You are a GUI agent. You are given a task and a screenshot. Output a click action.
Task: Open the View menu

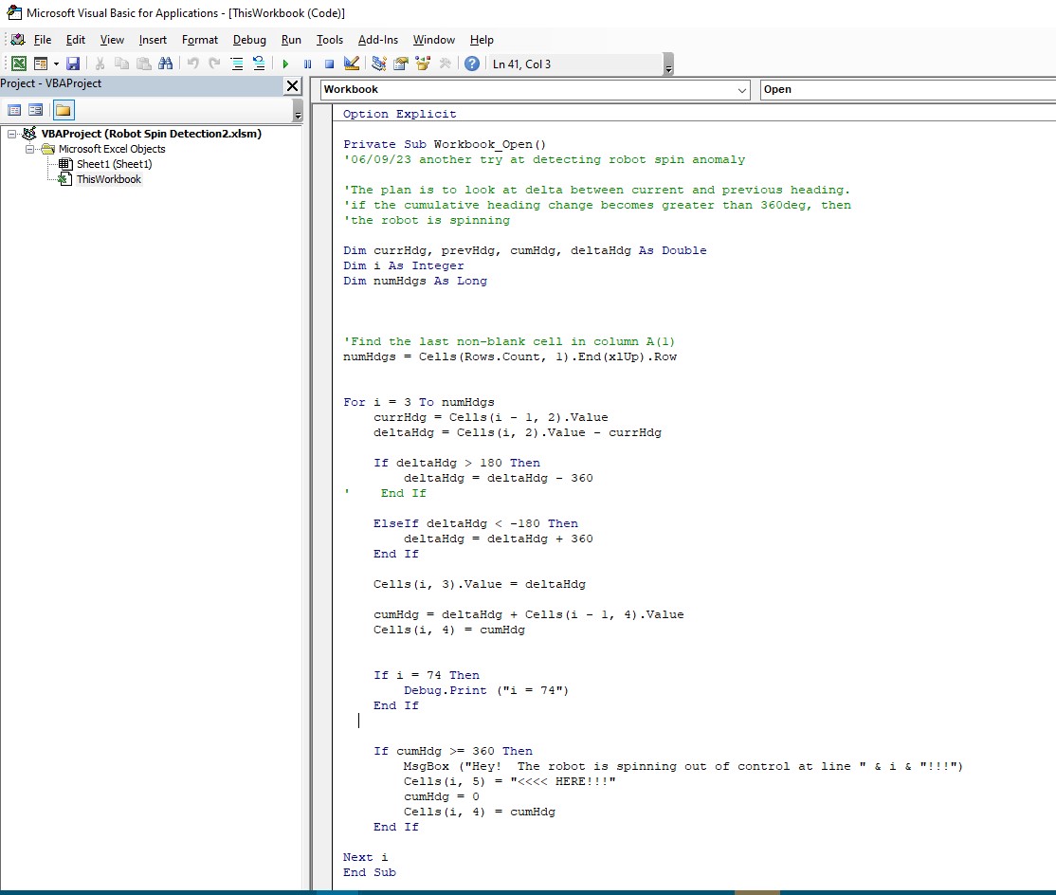pos(112,40)
